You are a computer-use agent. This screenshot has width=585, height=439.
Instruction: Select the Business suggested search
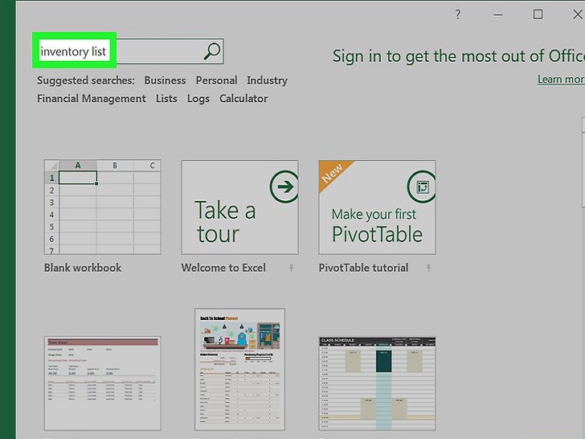165,80
